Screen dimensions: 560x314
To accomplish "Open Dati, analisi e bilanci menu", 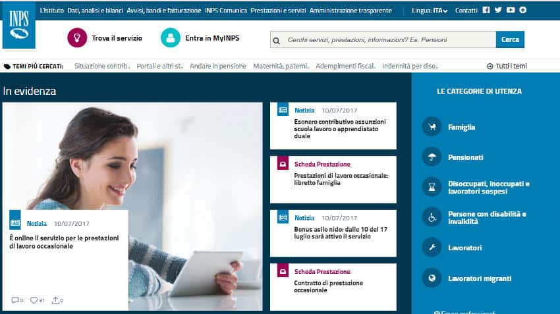I will [x=95, y=11].
